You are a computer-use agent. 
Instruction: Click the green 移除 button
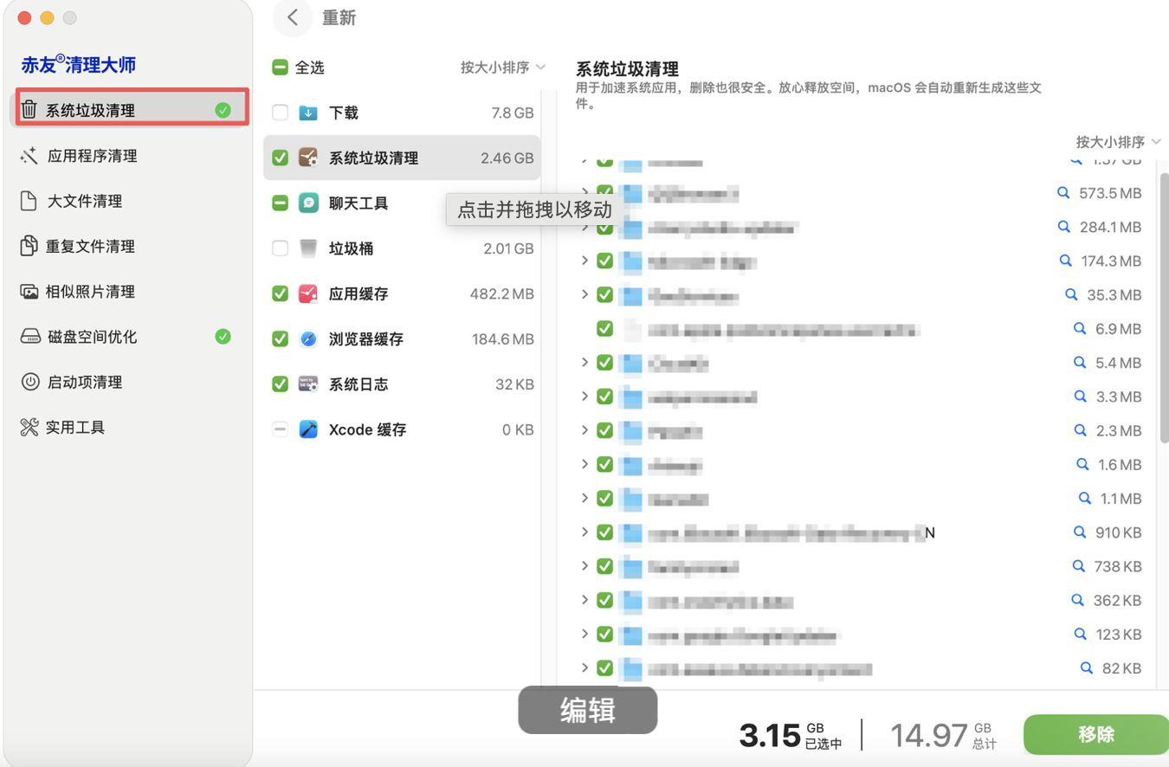[x=1096, y=734]
